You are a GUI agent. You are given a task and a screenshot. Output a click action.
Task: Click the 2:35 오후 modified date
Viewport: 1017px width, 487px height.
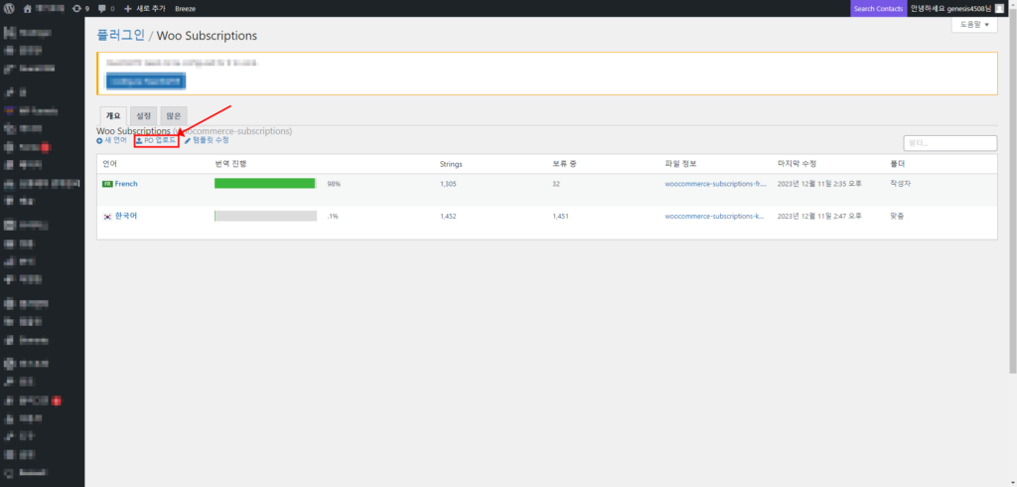click(819, 184)
